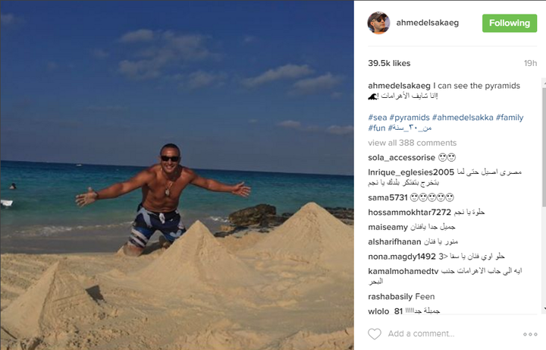Viewport: 546px width, 350px height.
Task: Expand view all 388 comments
Action: [x=412, y=143]
